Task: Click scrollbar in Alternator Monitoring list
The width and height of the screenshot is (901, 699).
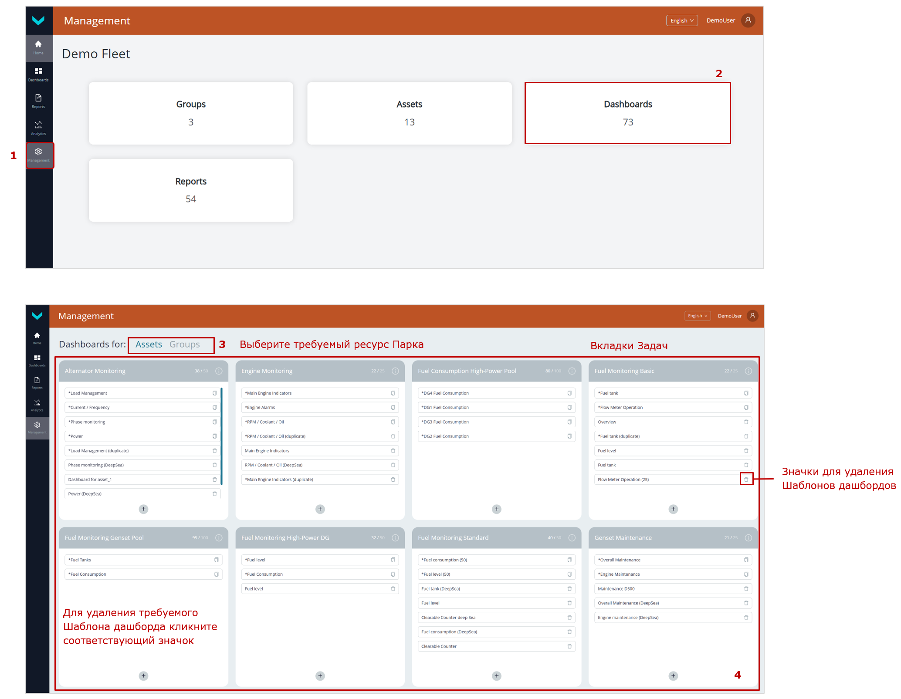Action: tap(221, 436)
